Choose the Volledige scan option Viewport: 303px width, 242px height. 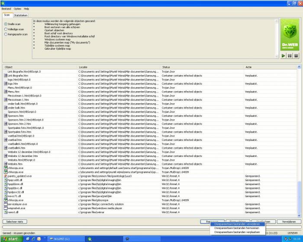point(6,29)
